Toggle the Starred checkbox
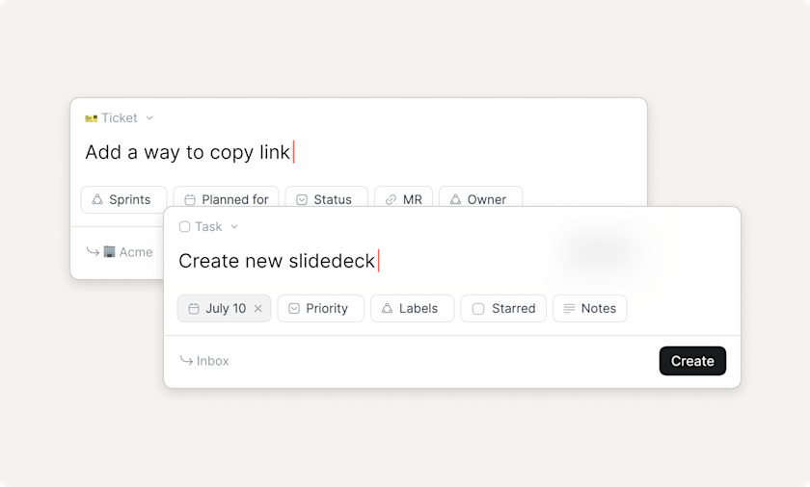 click(x=478, y=309)
